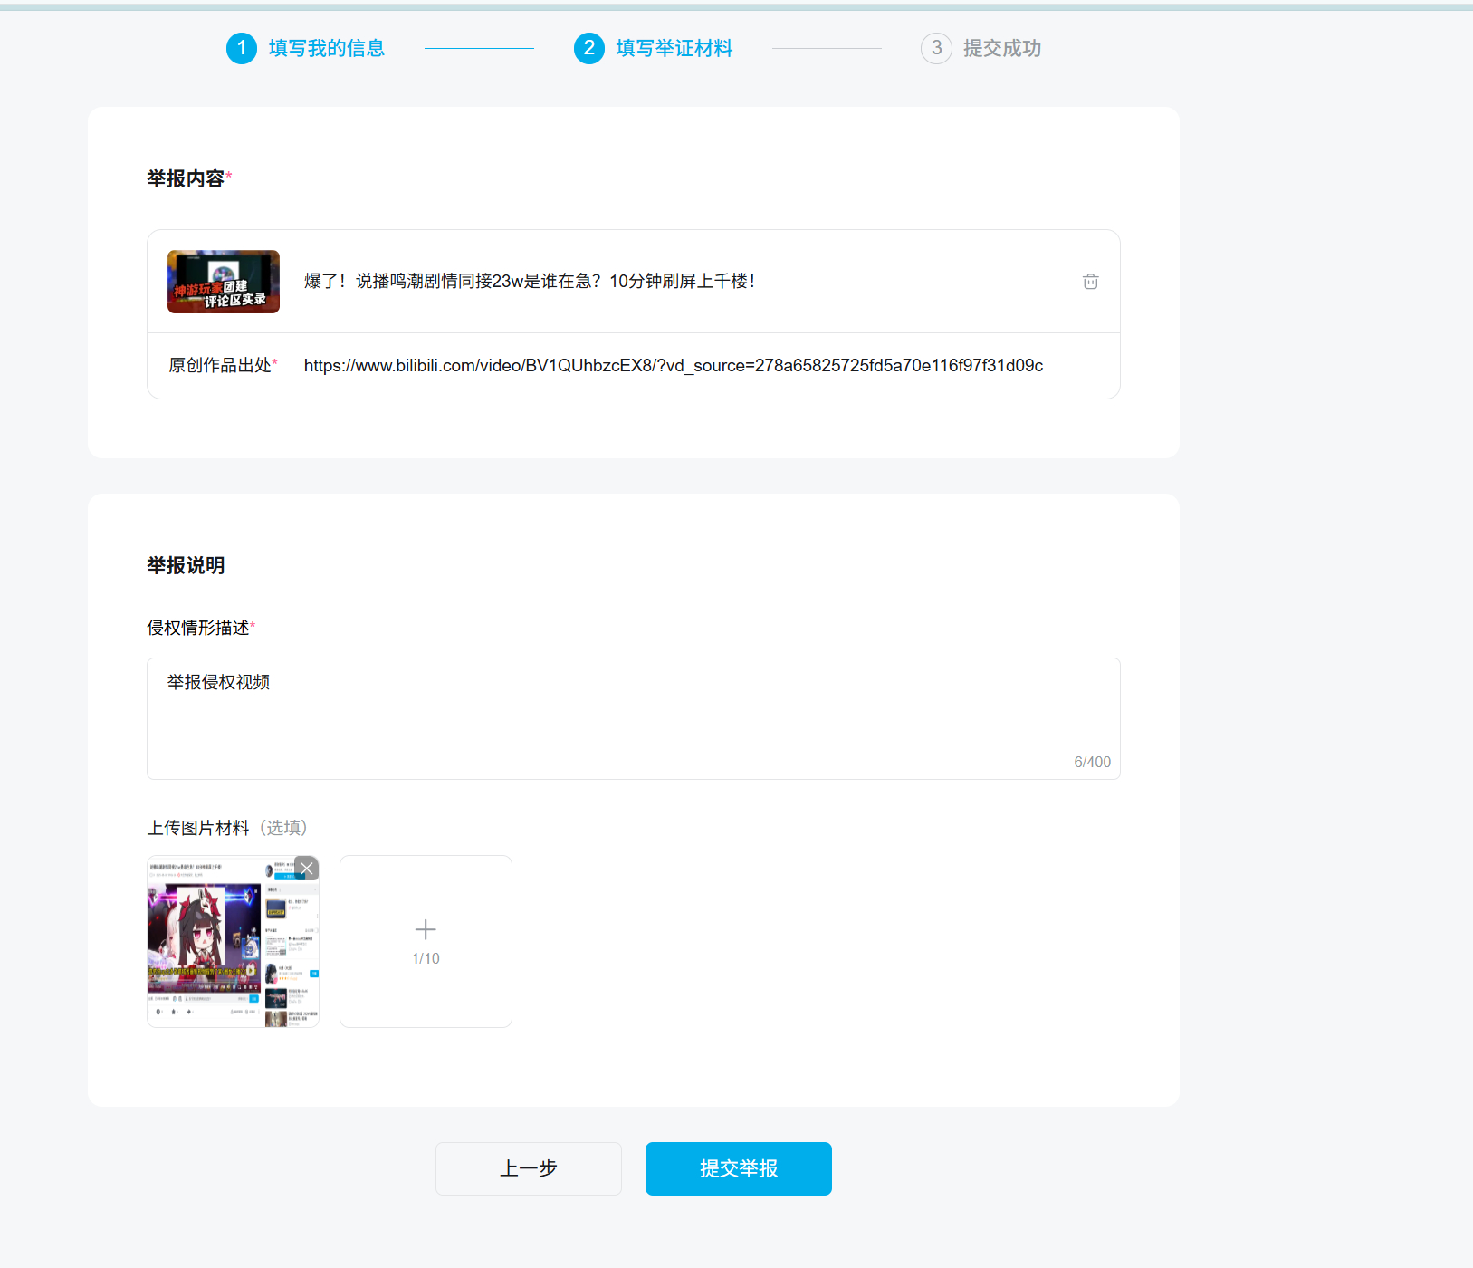Click the 6/400 character counter
The image size is (1473, 1268).
coord(1092,762)
